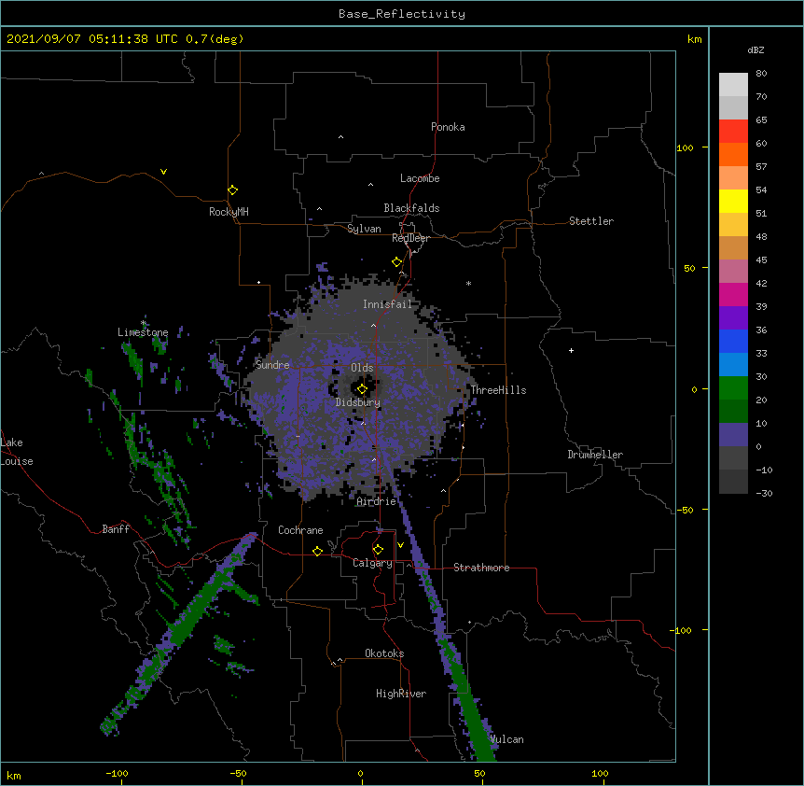Click the 48 value on the dBZ legend
Viewport: 804px width, 786px height.
point(761,236)
